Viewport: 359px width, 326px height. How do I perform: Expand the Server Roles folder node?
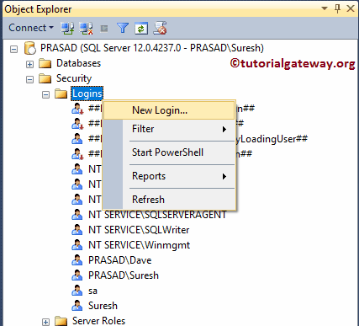coord(45,322)
